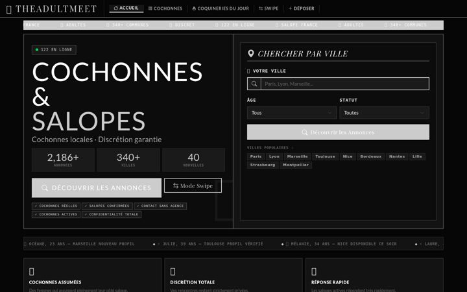Click the icon above Cochonnes assumées
This screenshot has width=467, height=292.
pyautogui.click(x=32, y=271)
